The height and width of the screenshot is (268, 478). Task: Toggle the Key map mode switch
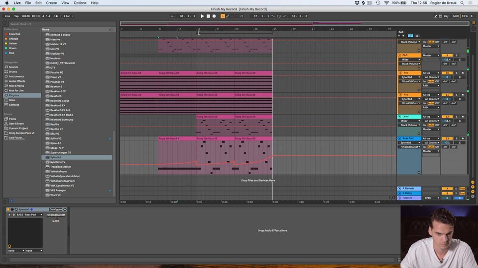pyautogui.click(x=446, y=16)
